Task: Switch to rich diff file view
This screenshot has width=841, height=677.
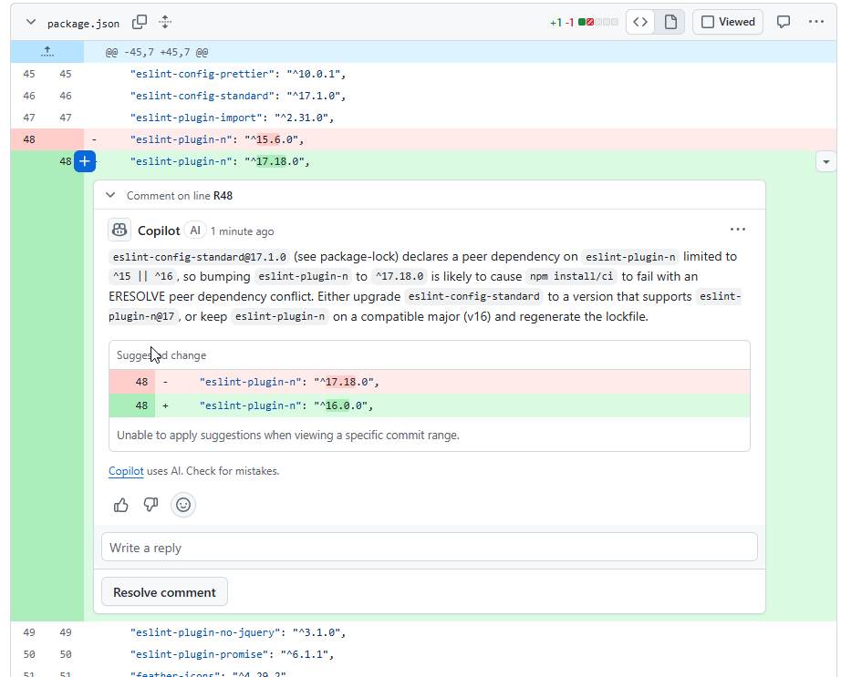Action: click(x=670, y=22)
